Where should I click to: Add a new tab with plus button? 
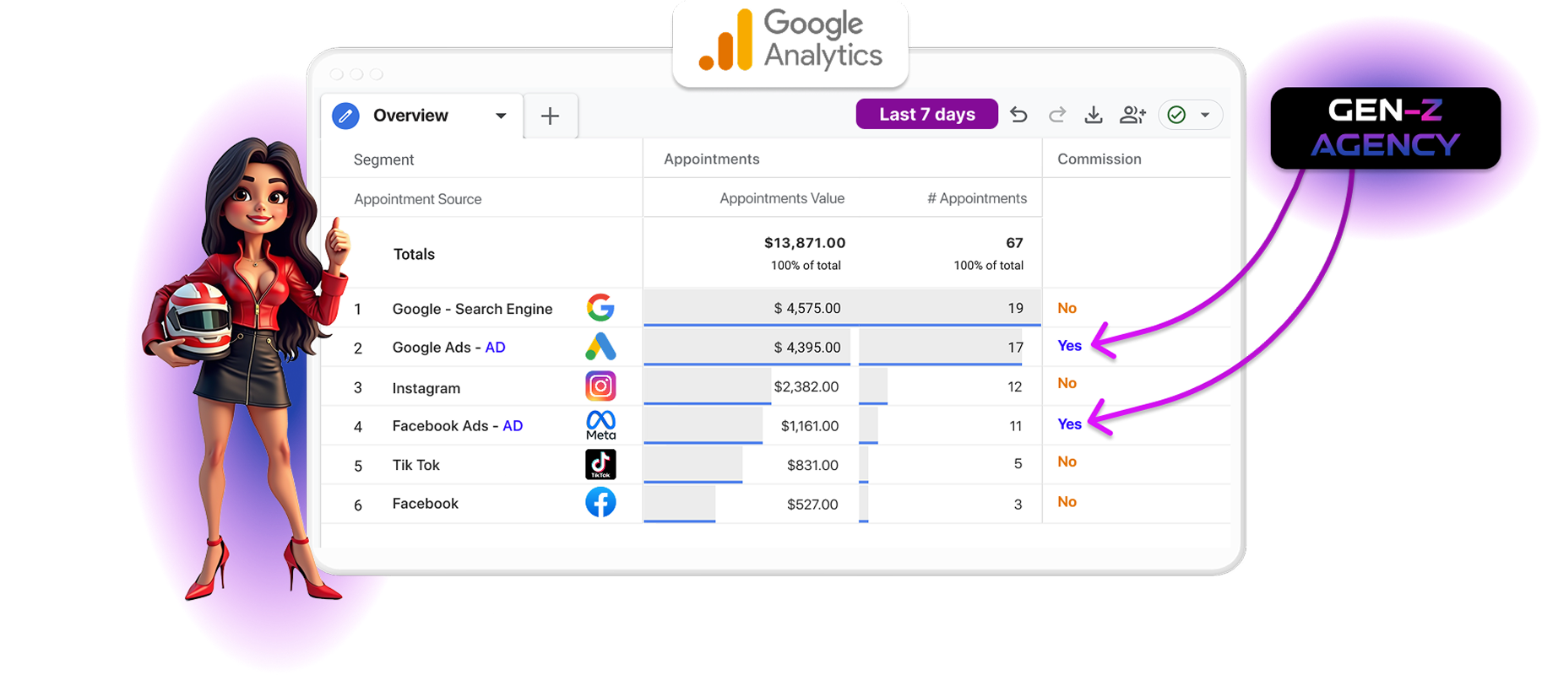pyautogui.click(x=550, y=116)
